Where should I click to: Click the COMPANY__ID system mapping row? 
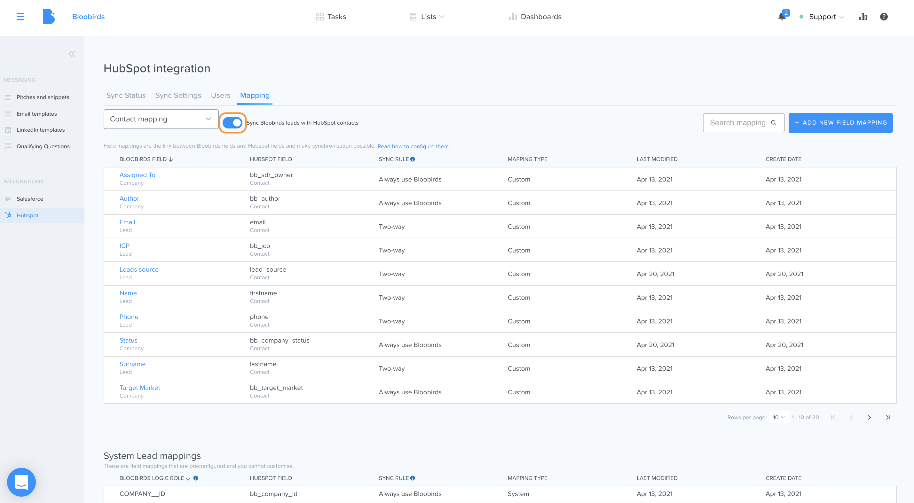(500, 494)
